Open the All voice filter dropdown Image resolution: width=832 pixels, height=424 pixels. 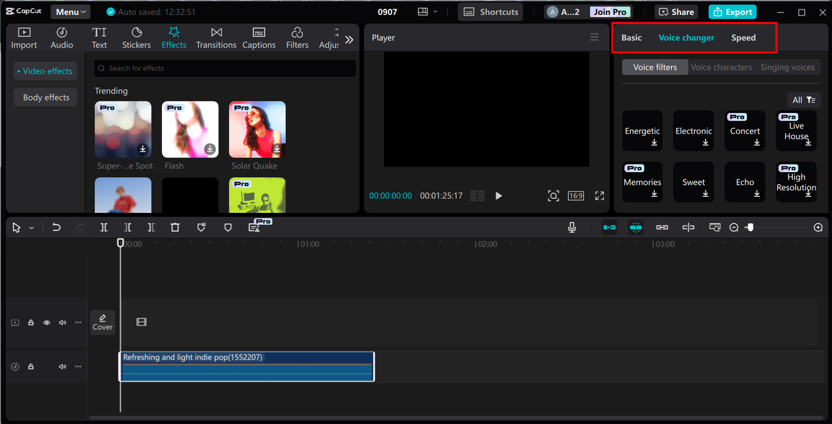803,100
